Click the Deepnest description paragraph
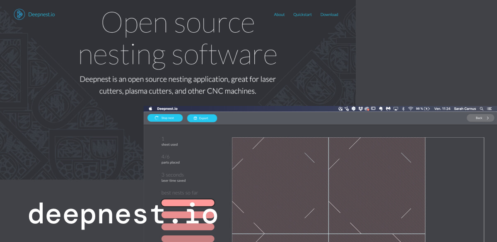This screenshot has height=242, width=497. [x=178, y=85]
